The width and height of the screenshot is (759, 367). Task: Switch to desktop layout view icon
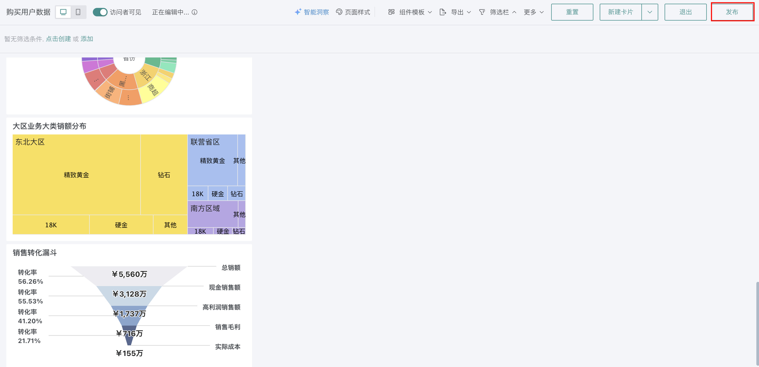click(x=63, y=12)
